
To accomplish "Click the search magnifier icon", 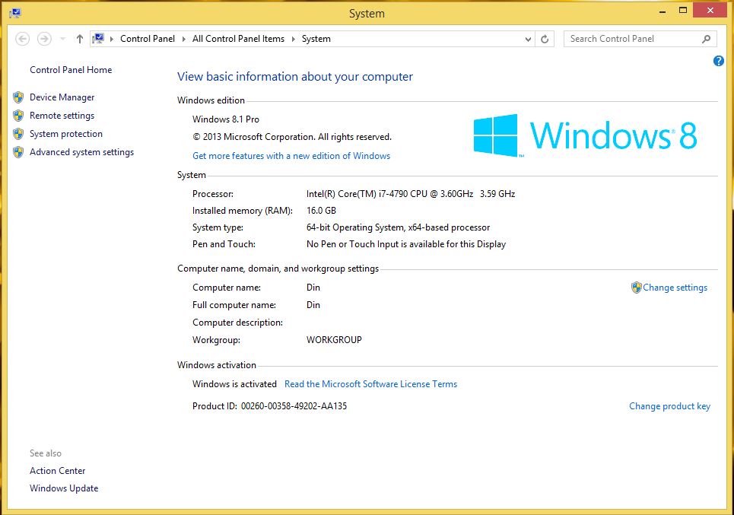I will [x=706, y=39].
